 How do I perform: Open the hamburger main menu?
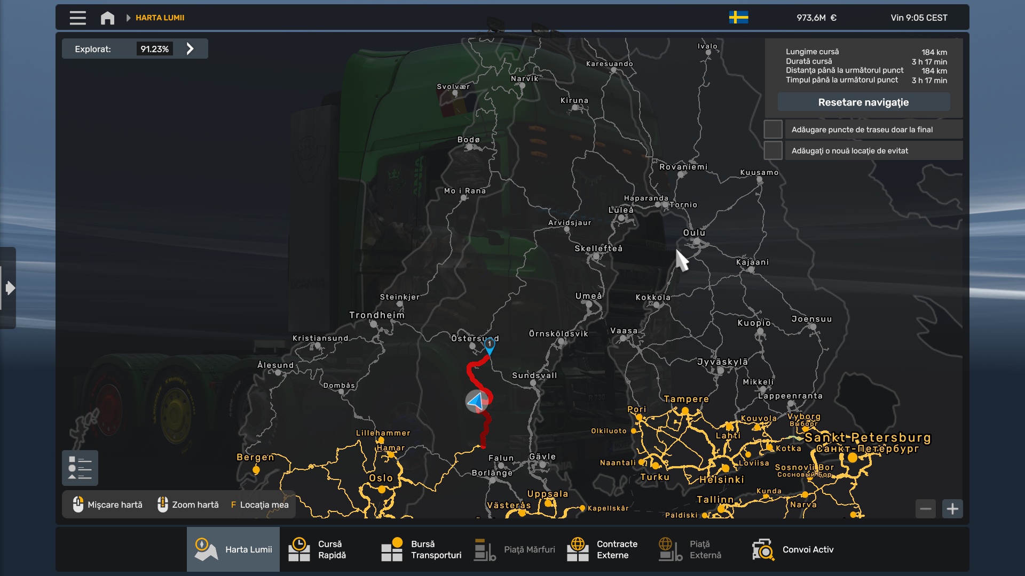[77, 18]
